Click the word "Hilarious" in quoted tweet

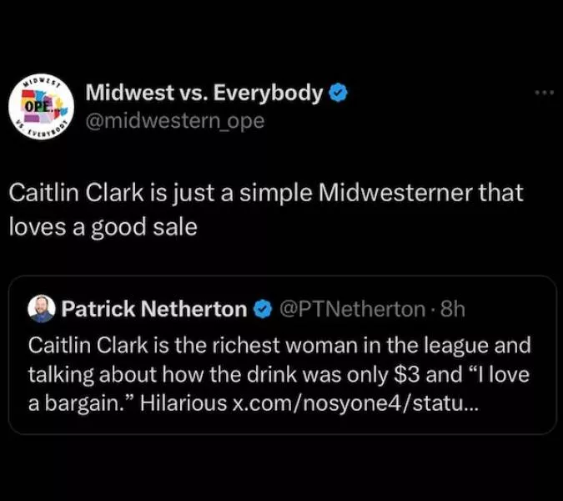[x=183, y=404]
